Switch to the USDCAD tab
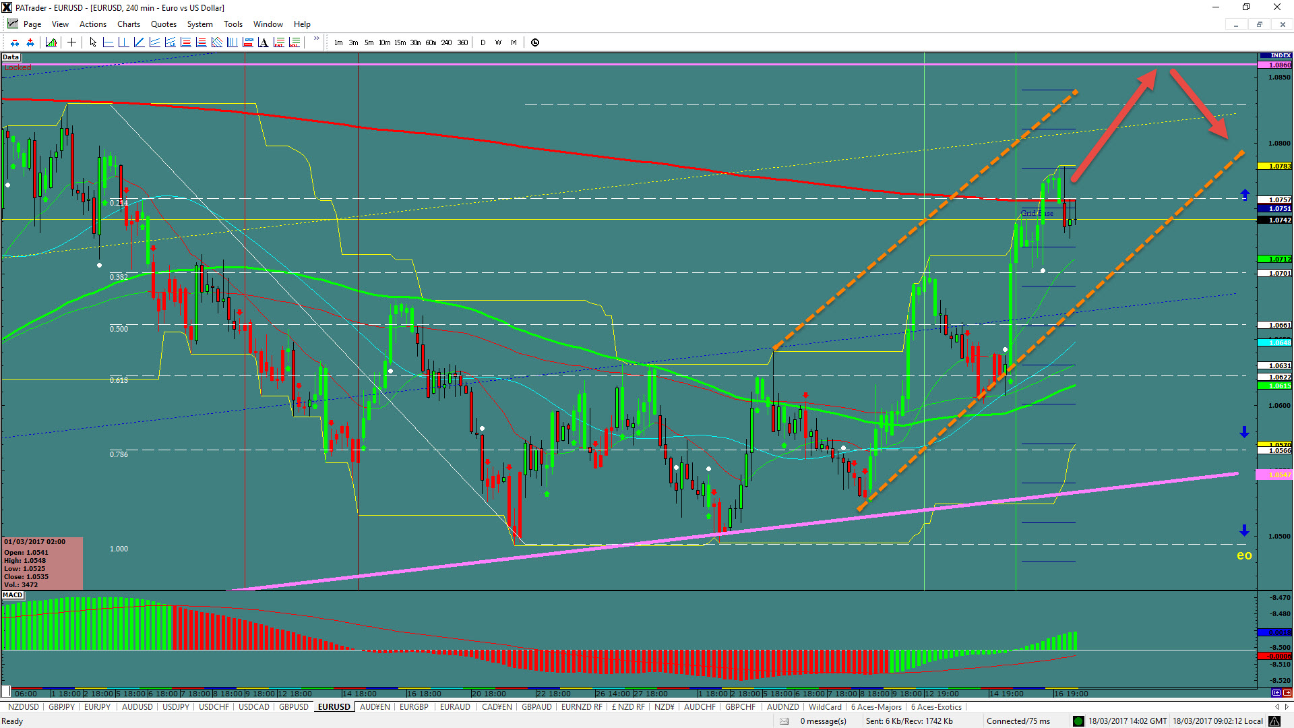 pyautogui.click(x=254, y=707)
